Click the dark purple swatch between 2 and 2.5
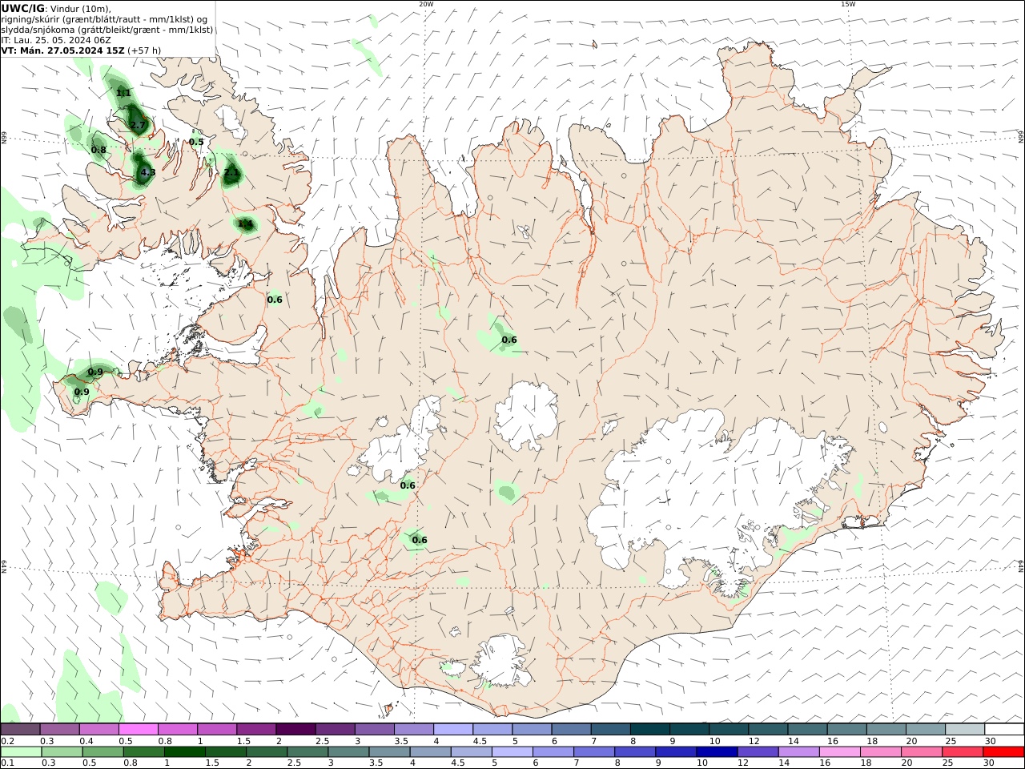Viewport: 1025px width, 769px height. point(295,729)
